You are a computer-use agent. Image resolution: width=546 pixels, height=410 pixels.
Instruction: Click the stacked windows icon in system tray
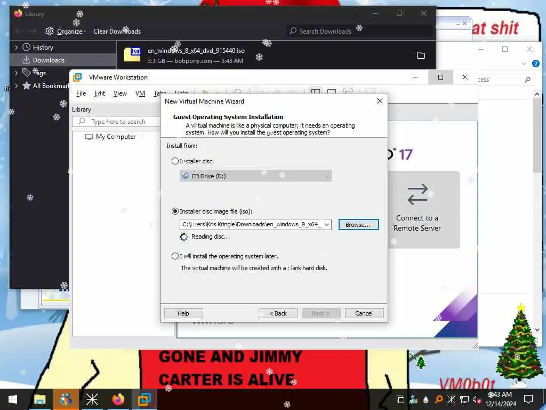click(400, 399)
